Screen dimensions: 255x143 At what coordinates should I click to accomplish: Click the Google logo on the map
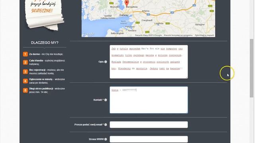[x=88, y=34]
